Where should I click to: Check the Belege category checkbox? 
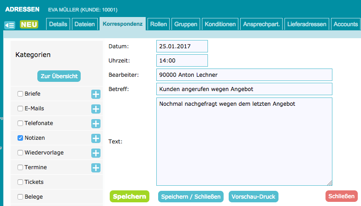[x=20, y=197]
